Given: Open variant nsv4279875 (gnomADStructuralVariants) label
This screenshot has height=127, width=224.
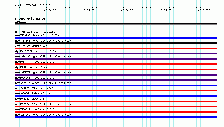Looking at the screenshot, I should [x=43, y=83].
